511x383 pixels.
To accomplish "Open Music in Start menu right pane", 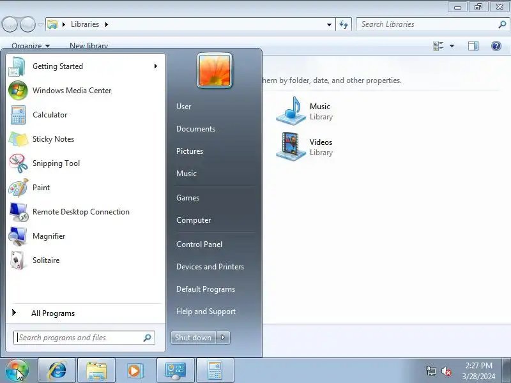I will point(187,174).
